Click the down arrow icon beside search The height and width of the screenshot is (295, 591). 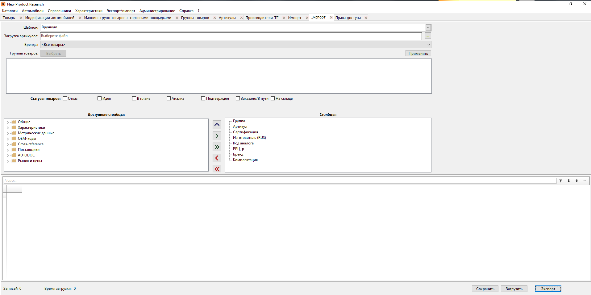click(x=569, y=181)
